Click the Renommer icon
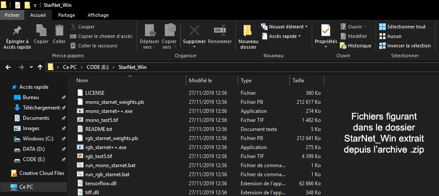439x196 pixels. click(x=219, y=31)
